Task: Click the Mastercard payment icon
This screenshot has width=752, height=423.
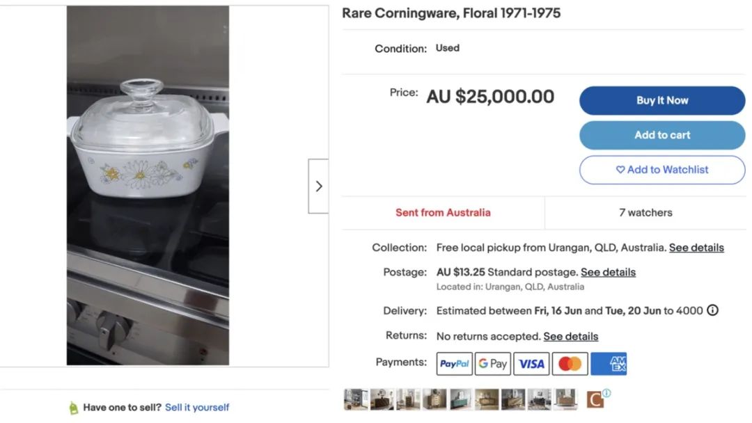Action: coord(570,364)
